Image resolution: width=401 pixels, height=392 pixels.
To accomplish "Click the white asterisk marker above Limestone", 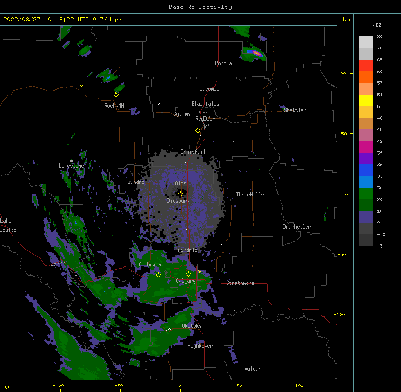I will point(71,161).
